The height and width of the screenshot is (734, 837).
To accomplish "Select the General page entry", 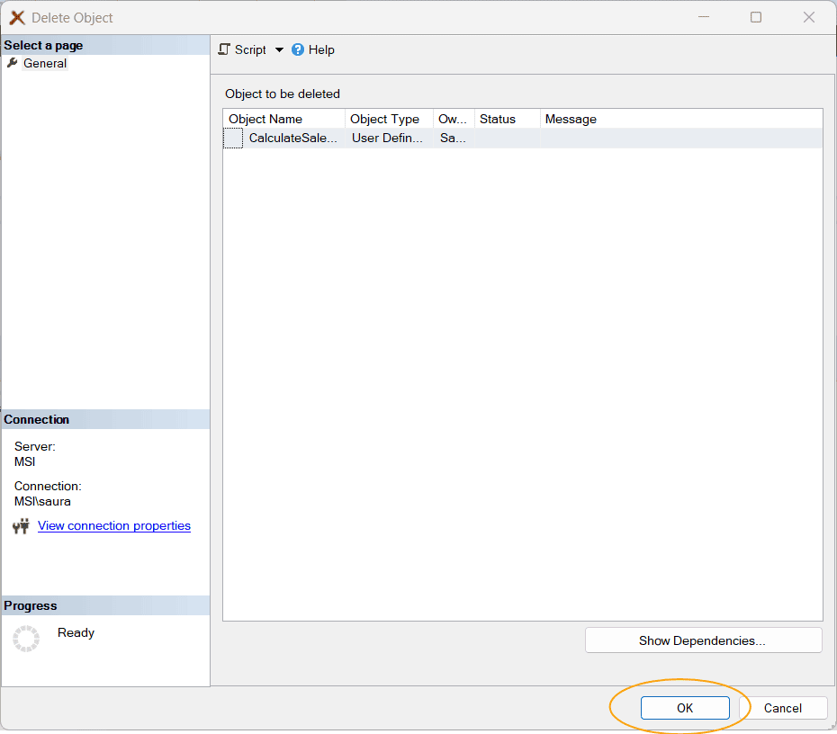I will click(x=43, y=63).
